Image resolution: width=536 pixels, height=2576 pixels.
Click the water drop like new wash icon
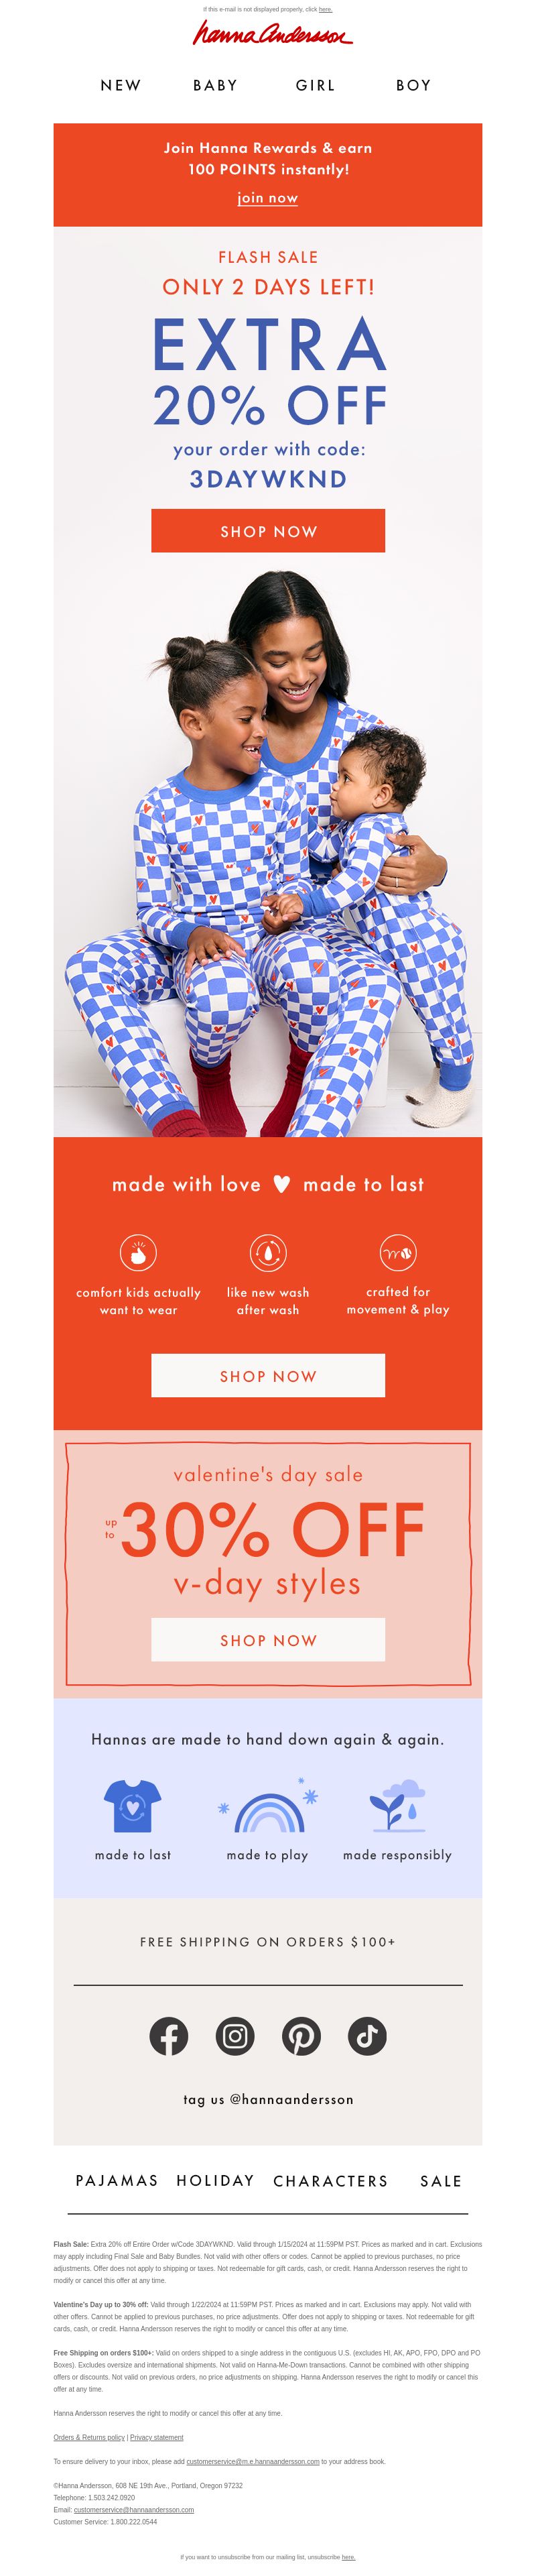[x=267, y=1252]
